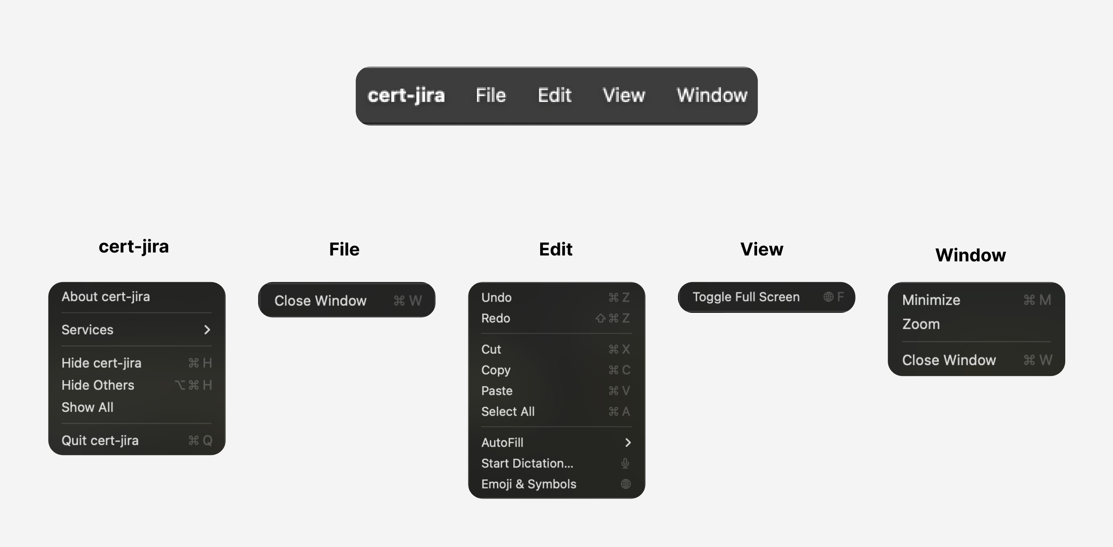Click the globe icon beside Emoji & Symbols

point(625,484)
